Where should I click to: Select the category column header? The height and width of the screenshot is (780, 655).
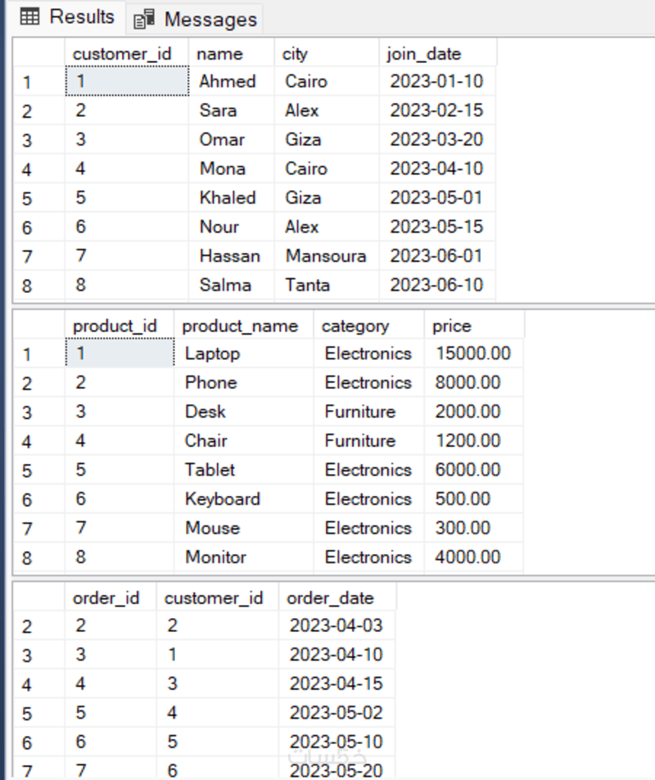pyautogui.click(x=355, y=326)
